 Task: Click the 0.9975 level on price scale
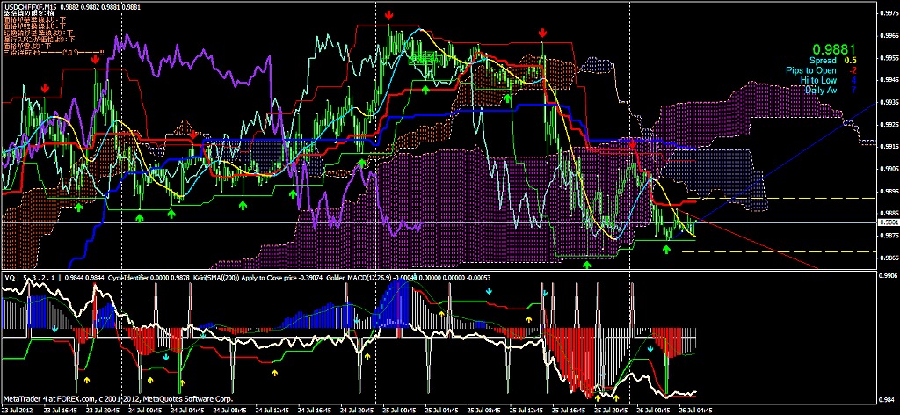tap(888, 12)
